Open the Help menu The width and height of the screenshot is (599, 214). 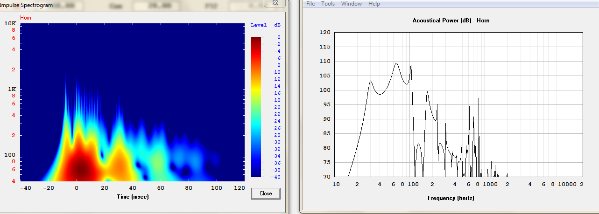pos(374,4)
